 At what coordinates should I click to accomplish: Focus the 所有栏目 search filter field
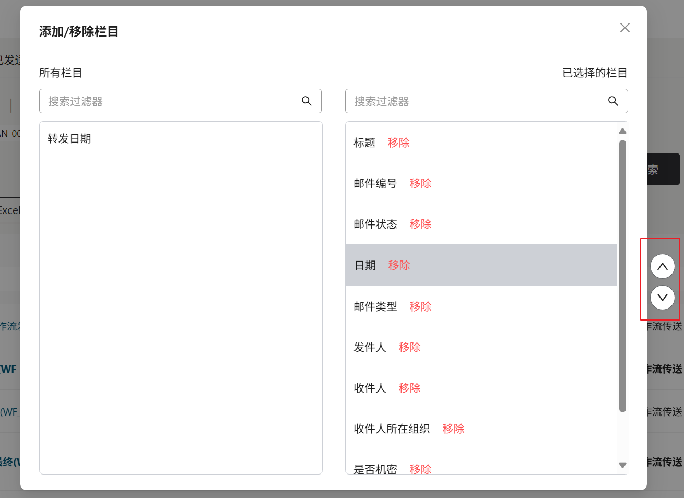pos(170,101)
